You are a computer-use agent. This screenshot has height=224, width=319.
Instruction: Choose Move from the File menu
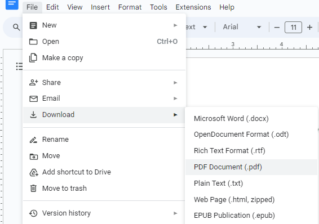[104, 156]
